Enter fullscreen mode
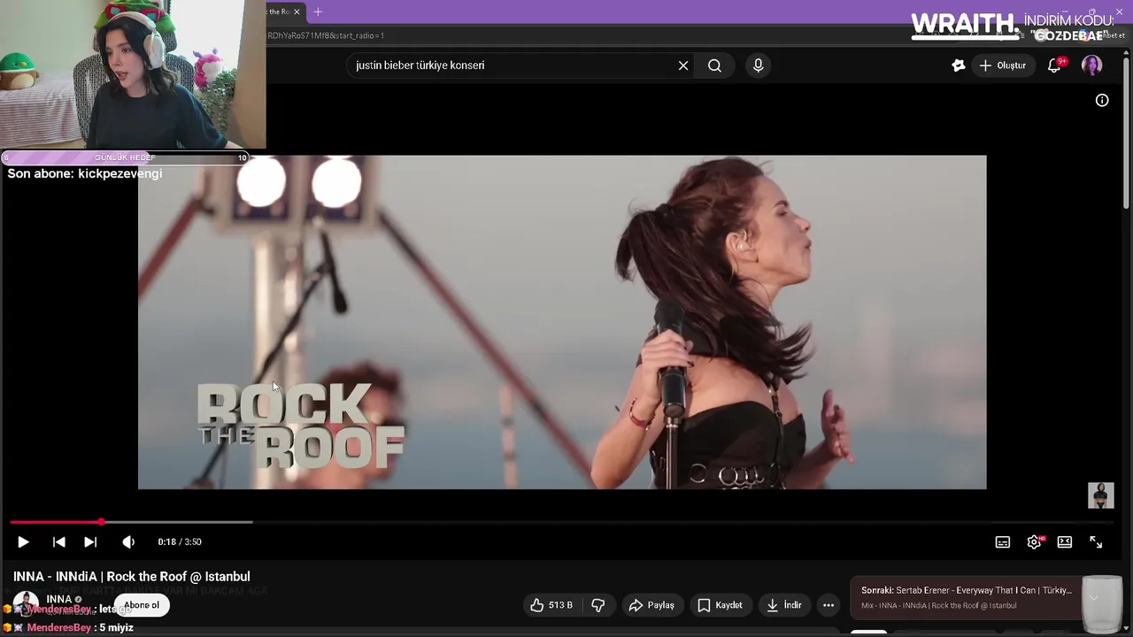 pyautogui.click(x=1096, y=542)
